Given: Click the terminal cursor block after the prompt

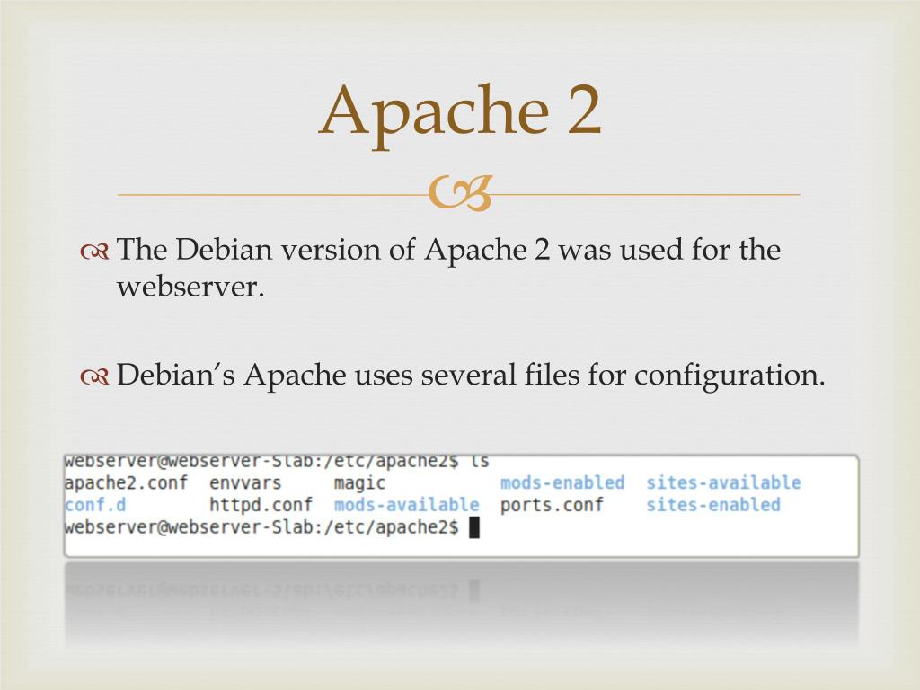Looking at the screenshot, I should pyautogui.click(x=474, y=527).
